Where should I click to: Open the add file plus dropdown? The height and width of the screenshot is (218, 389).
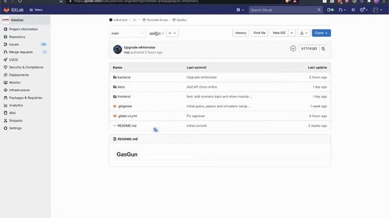tap(172, 33)
